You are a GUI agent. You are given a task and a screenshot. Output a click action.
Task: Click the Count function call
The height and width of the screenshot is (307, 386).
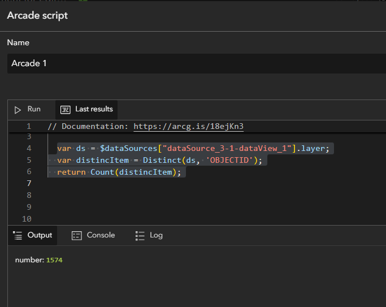pyautogui.click(x=102, y=172)
